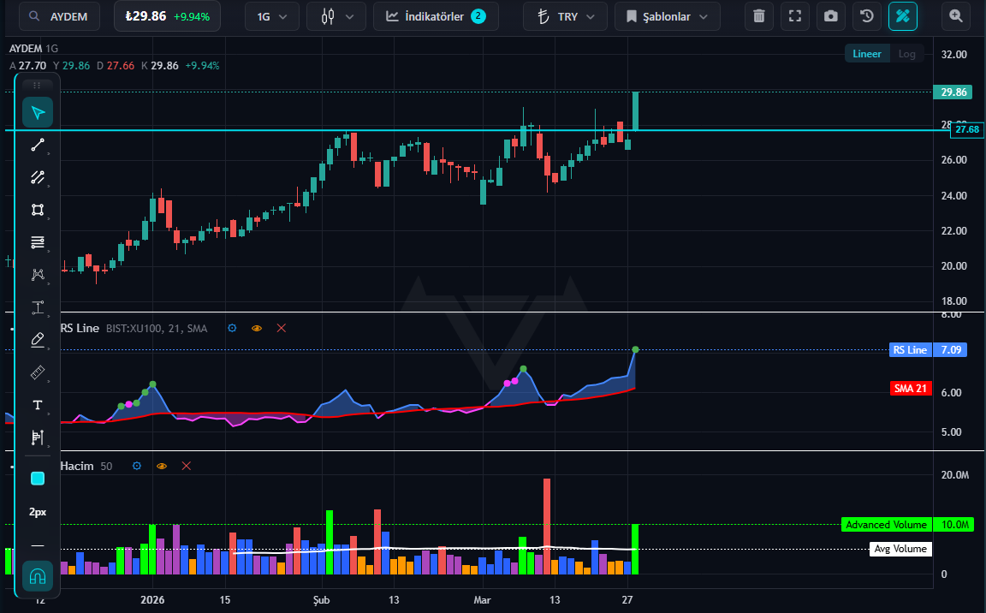Click the Mar month axis label
Screen dimensions: 986x613
(x=483, y=600)
